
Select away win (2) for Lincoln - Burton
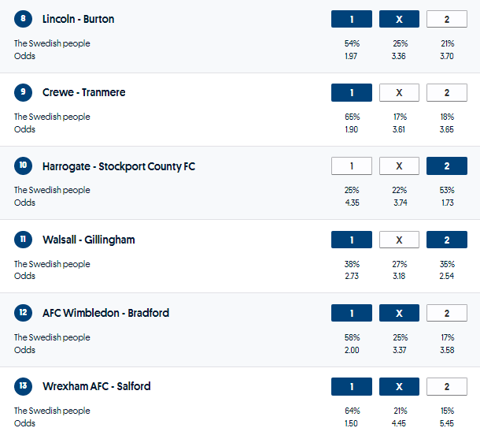446,20
